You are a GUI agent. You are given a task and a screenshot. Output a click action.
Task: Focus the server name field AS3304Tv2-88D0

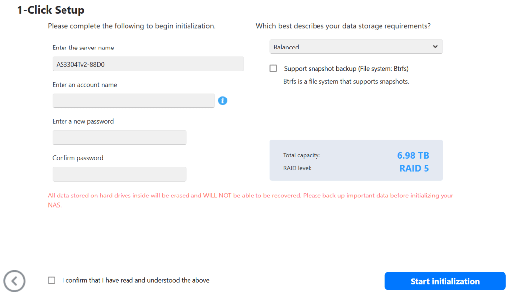pos(148,64)
